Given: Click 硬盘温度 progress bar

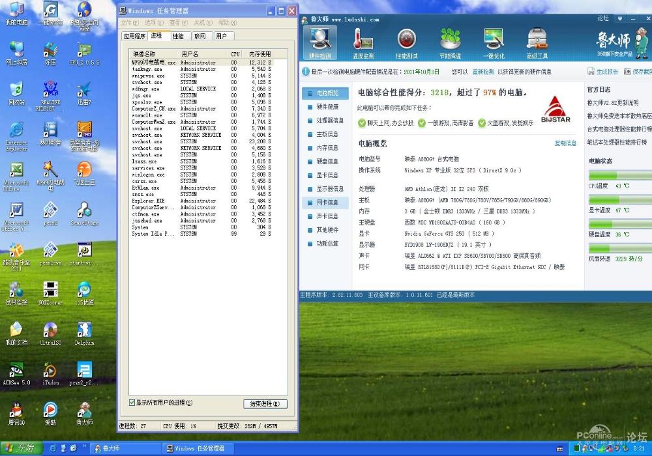Looking at the screenshot, I should (x=621, y=224).
